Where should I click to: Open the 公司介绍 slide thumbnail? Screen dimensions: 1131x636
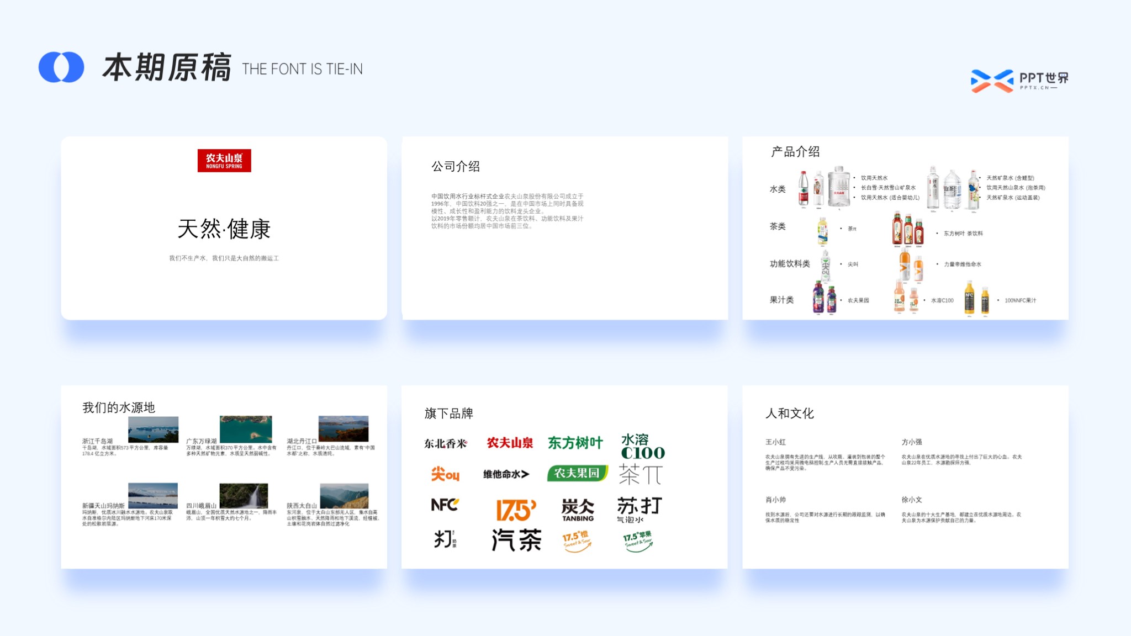pyautogui.click(x=565, y=228)
